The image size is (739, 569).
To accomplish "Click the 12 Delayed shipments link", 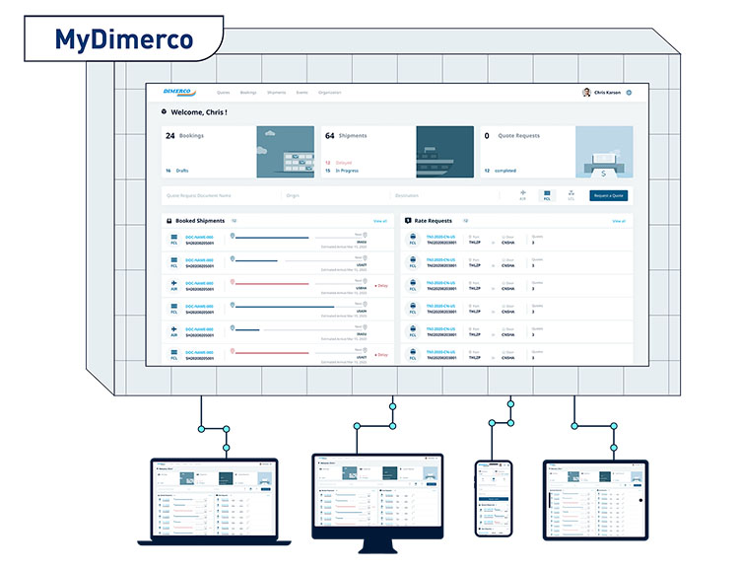I will pyautogui.click(x=338, y=163).
